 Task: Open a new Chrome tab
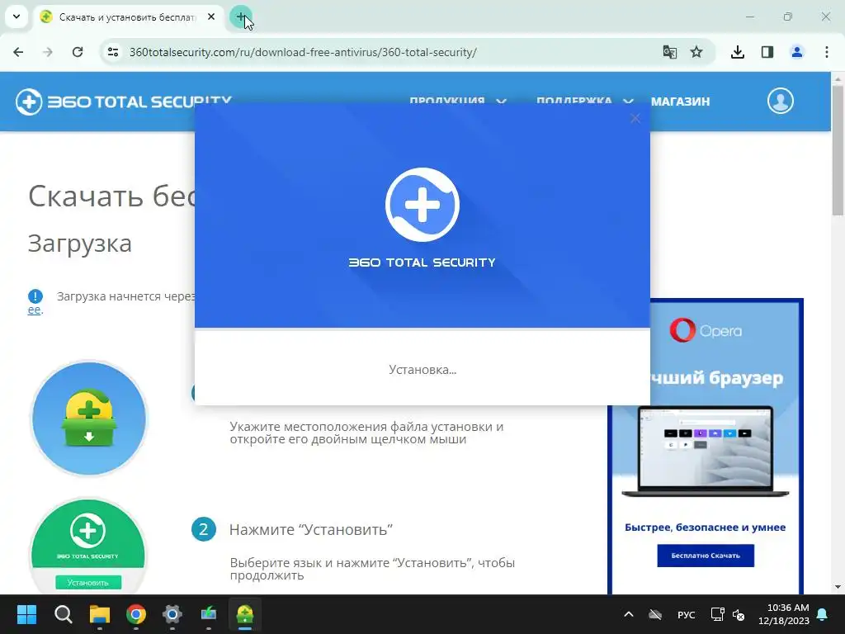(x=240, y=17)
